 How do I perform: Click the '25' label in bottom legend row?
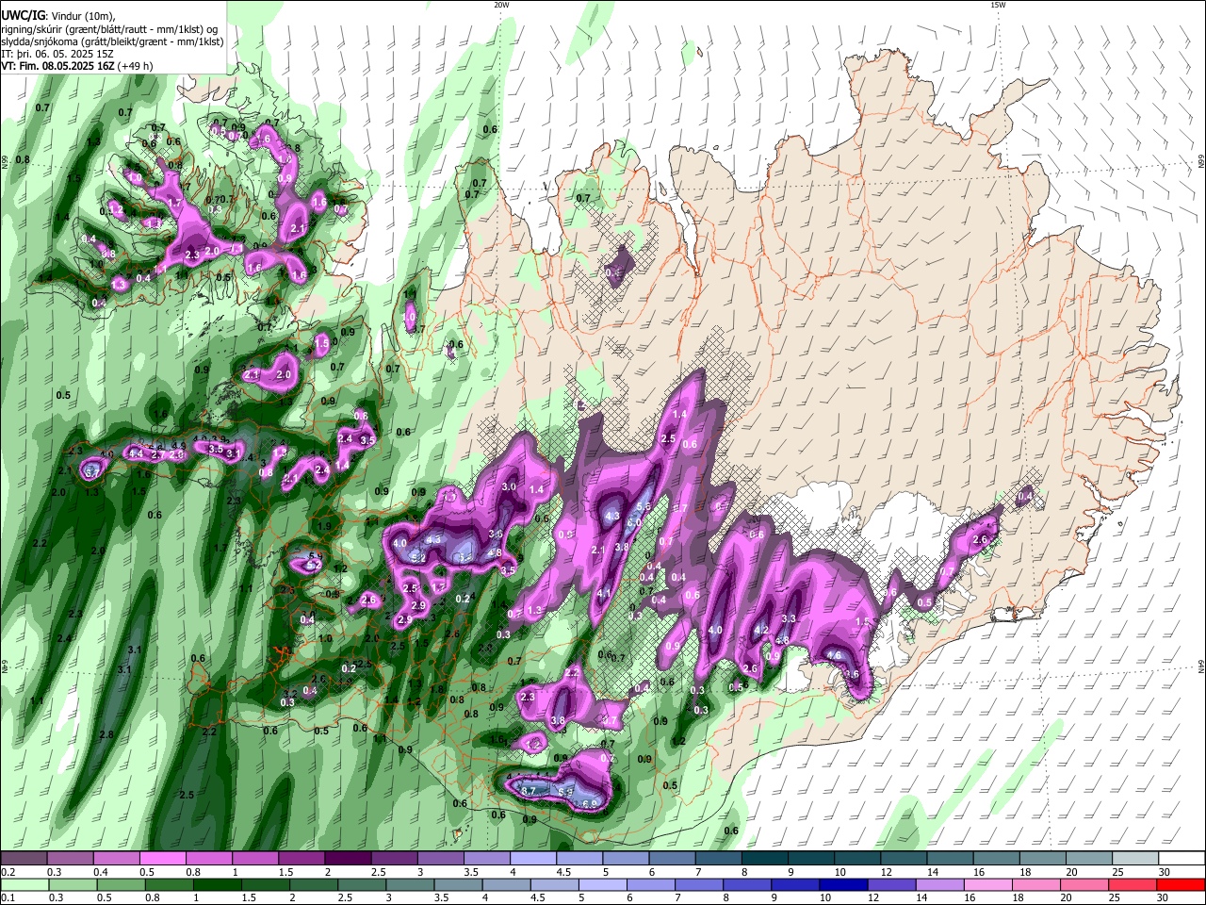(x=1114, y=898)
